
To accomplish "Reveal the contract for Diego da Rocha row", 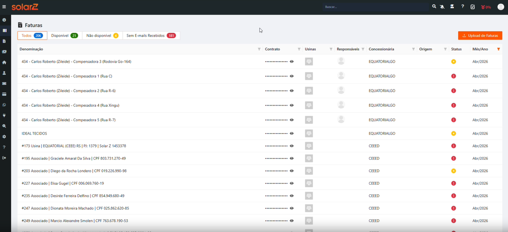I will pyautogui.click(x=292, y=171).
